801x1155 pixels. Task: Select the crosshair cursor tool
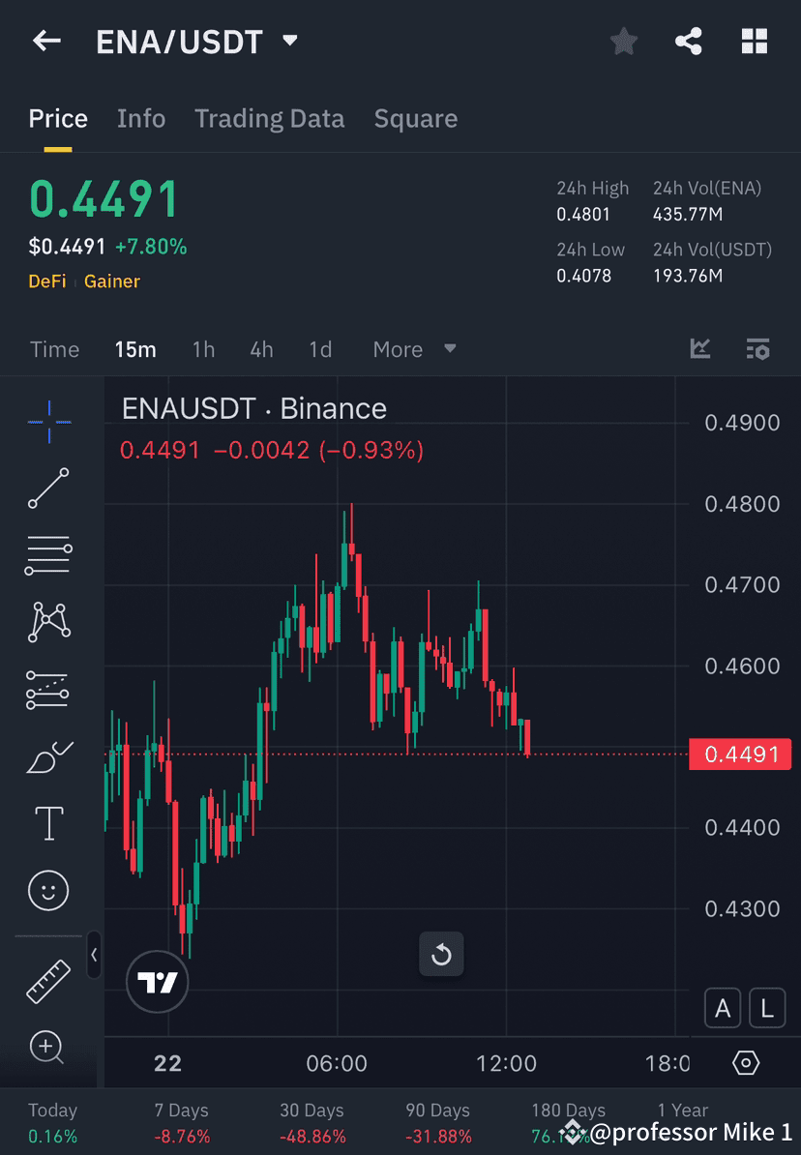point(48,421)
